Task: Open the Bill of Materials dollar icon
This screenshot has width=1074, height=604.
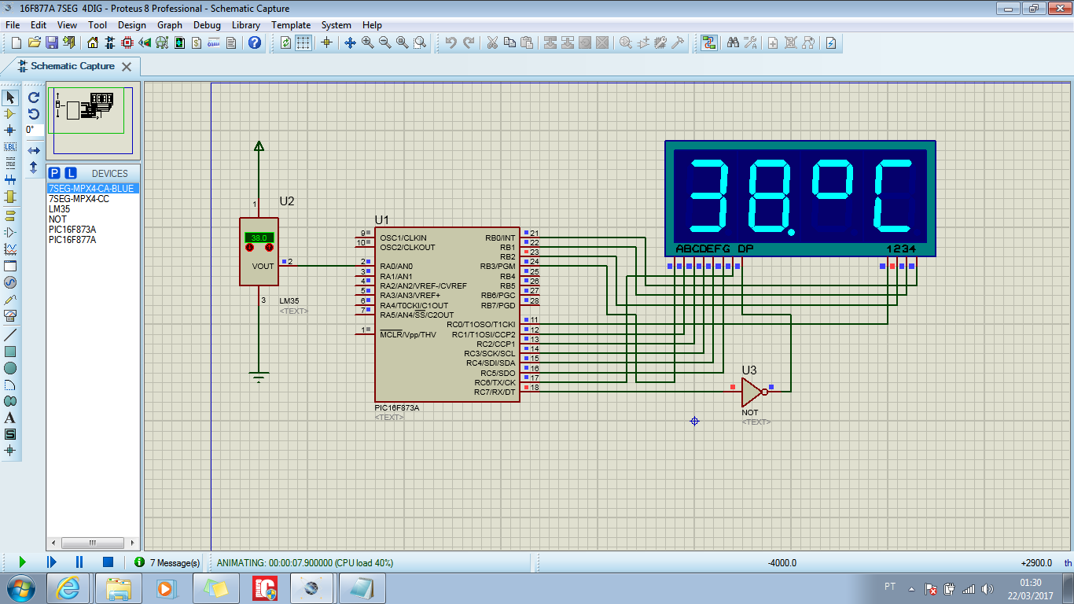Action: pos(197,42)
